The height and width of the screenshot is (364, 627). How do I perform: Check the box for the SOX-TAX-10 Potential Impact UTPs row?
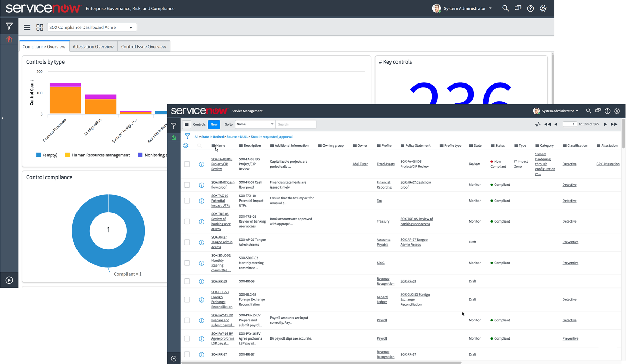187,201
